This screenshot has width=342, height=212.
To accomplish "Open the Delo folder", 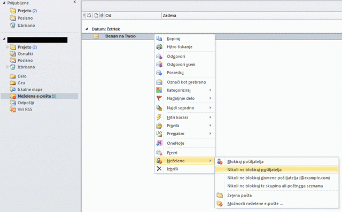I will (x=22, y=76).
